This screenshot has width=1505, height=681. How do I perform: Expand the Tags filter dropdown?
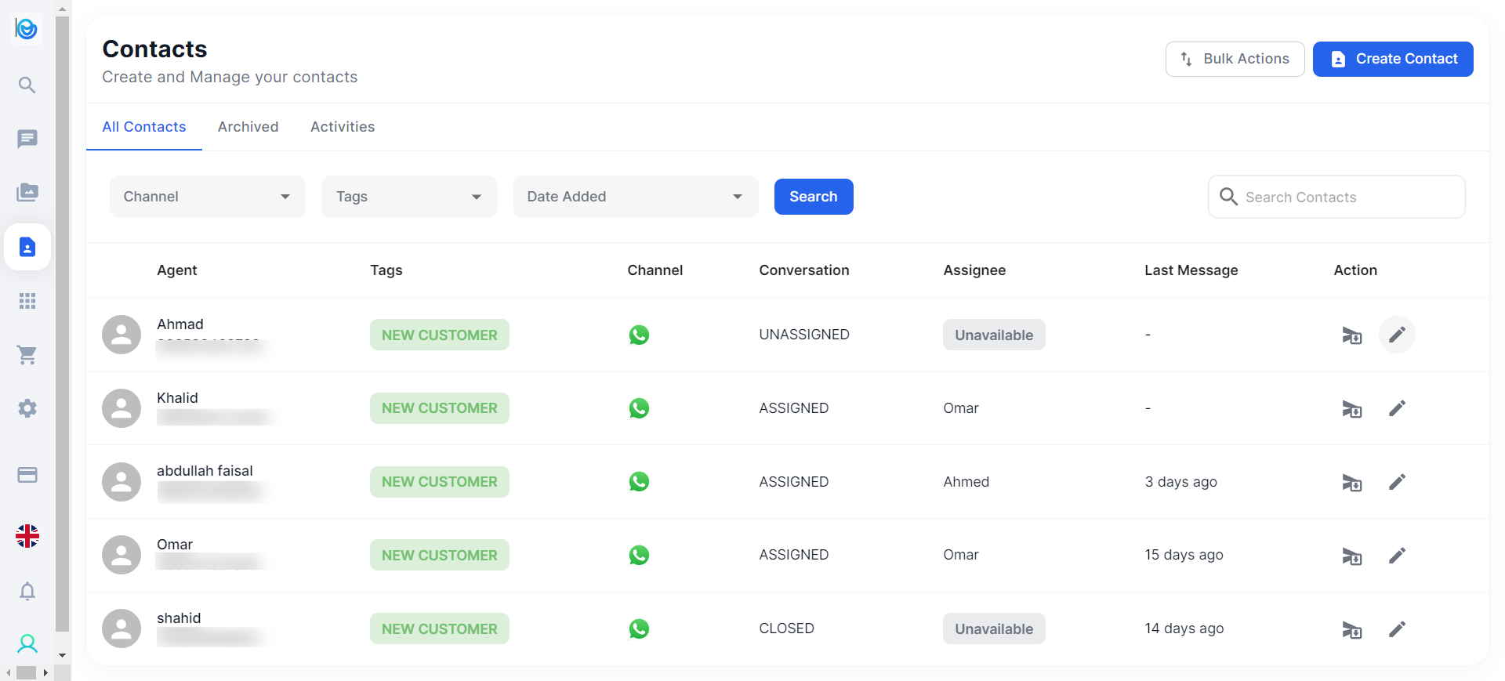[x=408, y=197]
